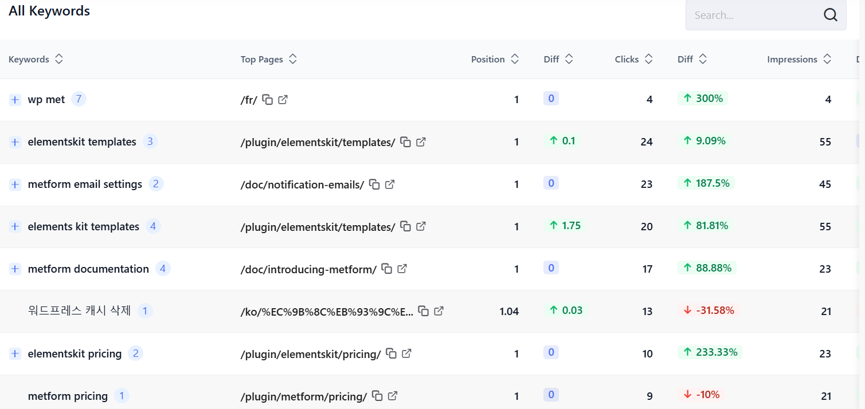Viewport: 865px width, 409px height.
Task: Click the All Keywords heading
Action: (x=49, y=11)
